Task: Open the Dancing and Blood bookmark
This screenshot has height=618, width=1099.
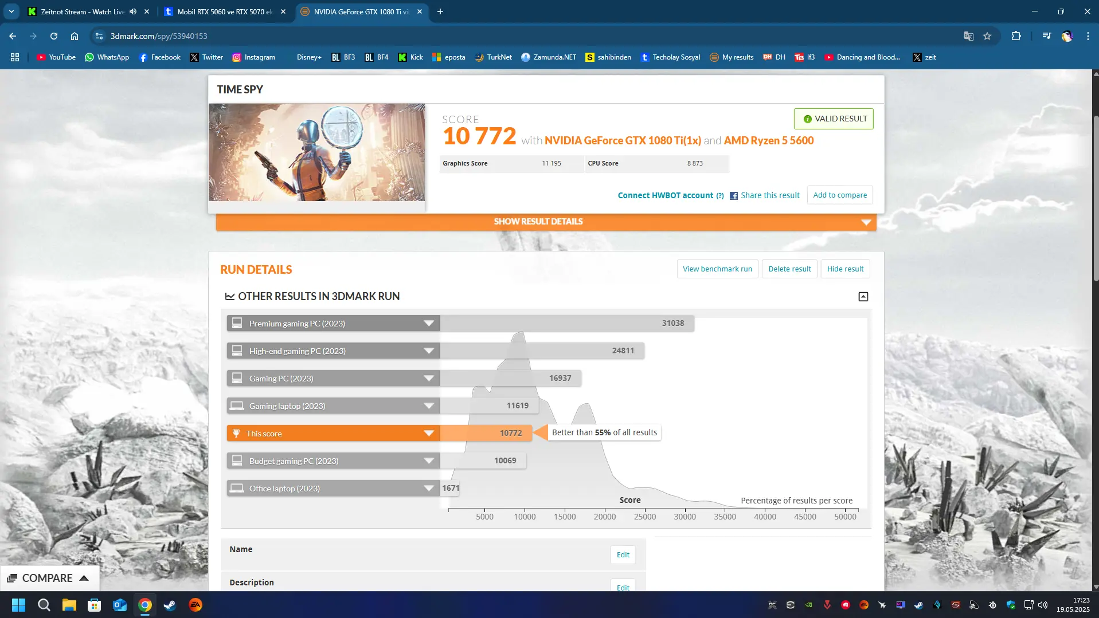Action: click(x=862, y=57)
